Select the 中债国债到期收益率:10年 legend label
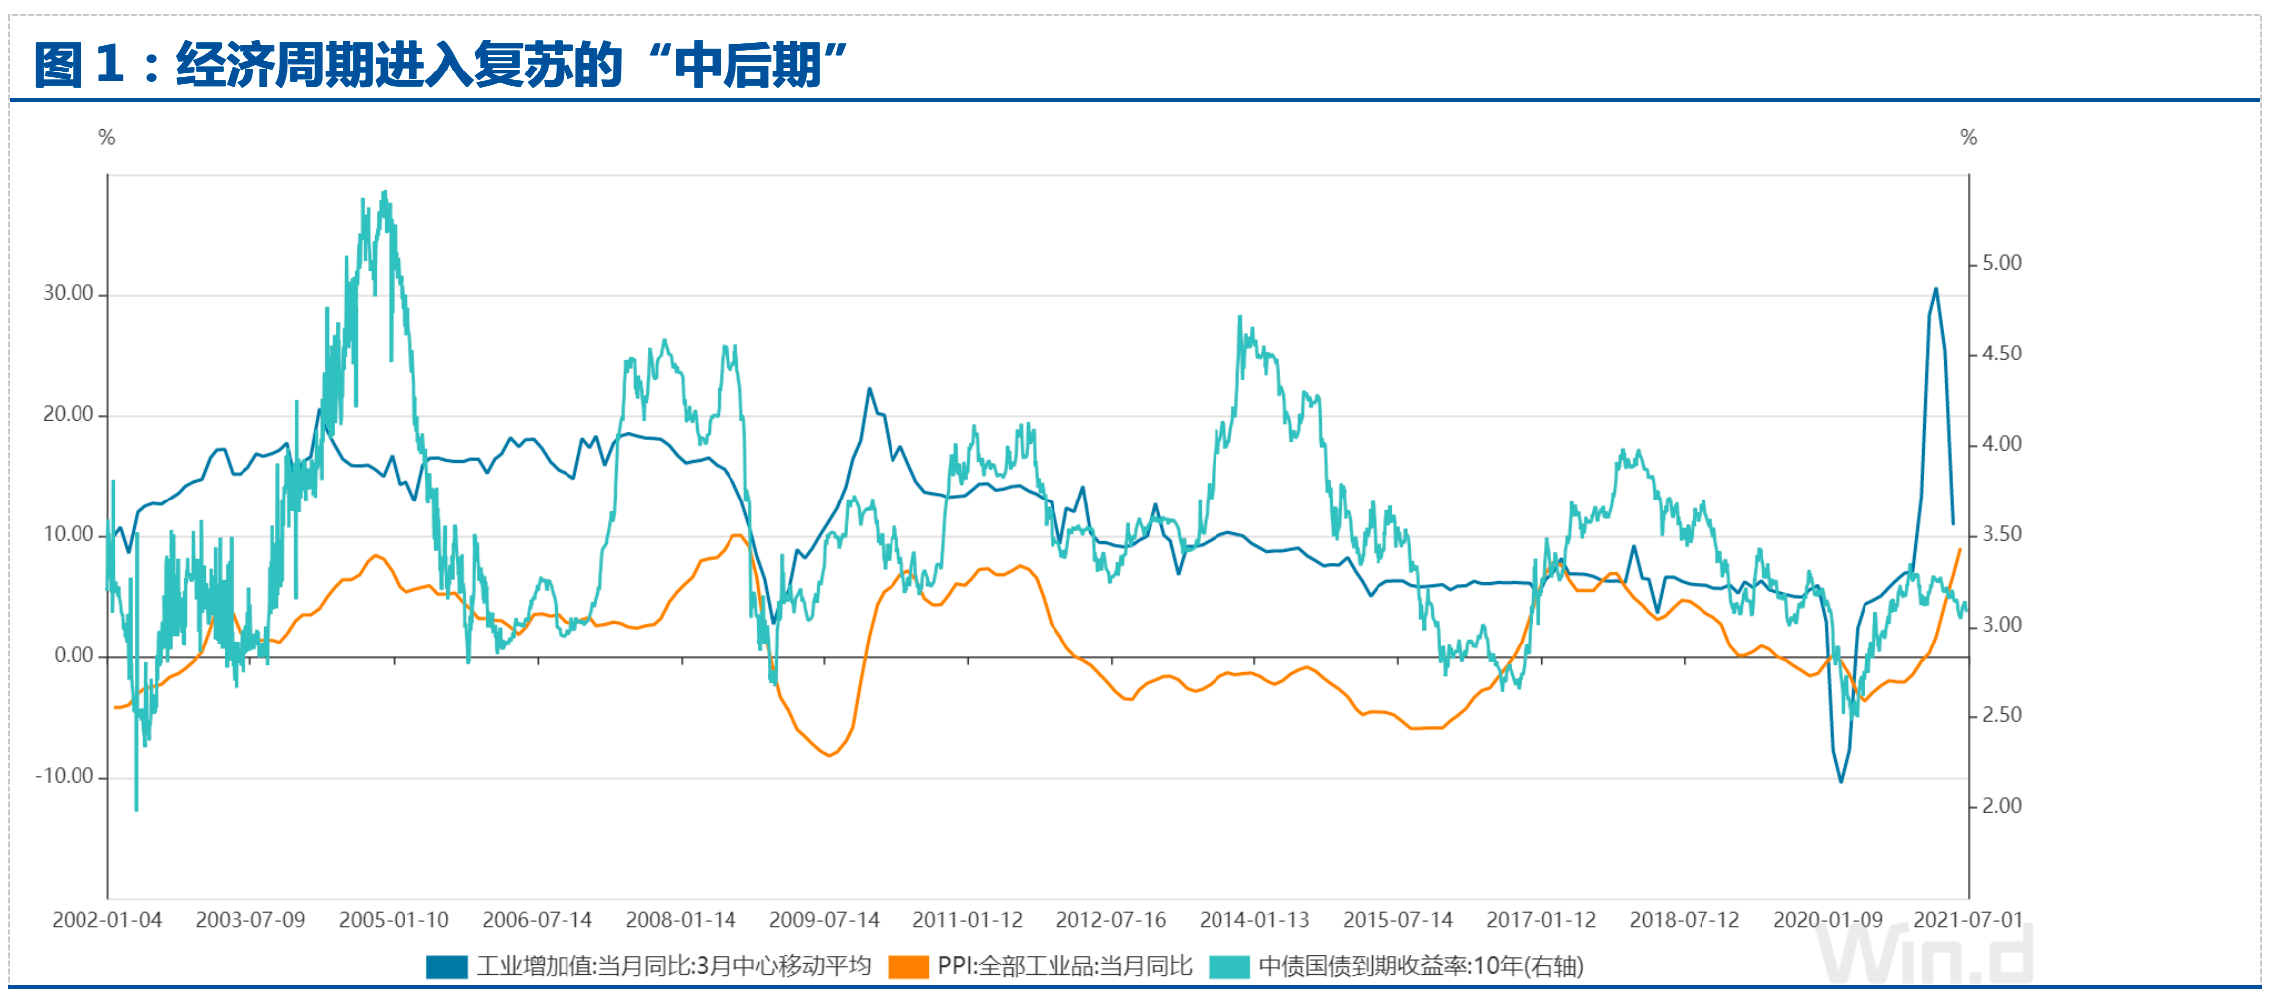2270x1001 pixels. [x=1420, y=966]
